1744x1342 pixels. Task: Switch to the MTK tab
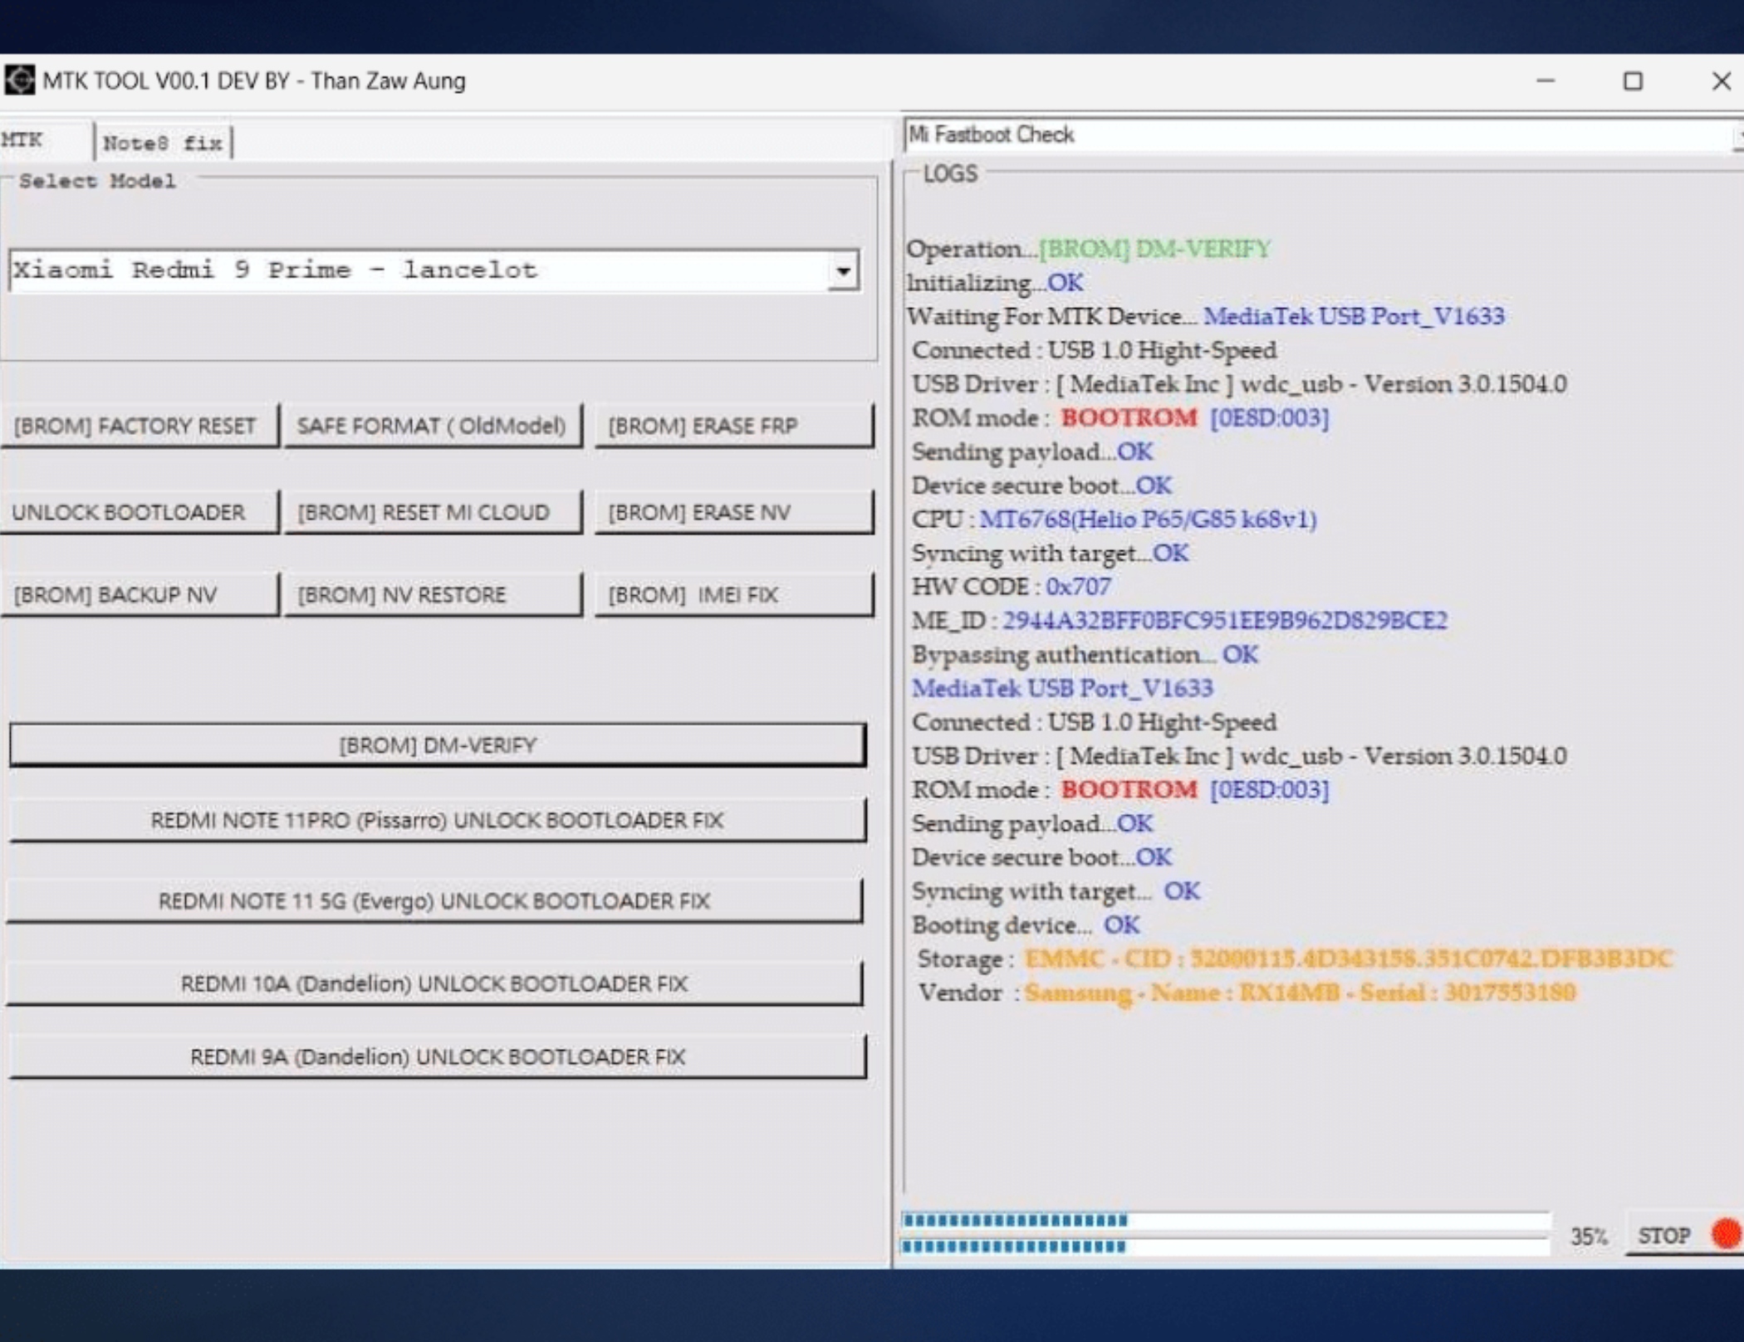click(x=23, y=140)
